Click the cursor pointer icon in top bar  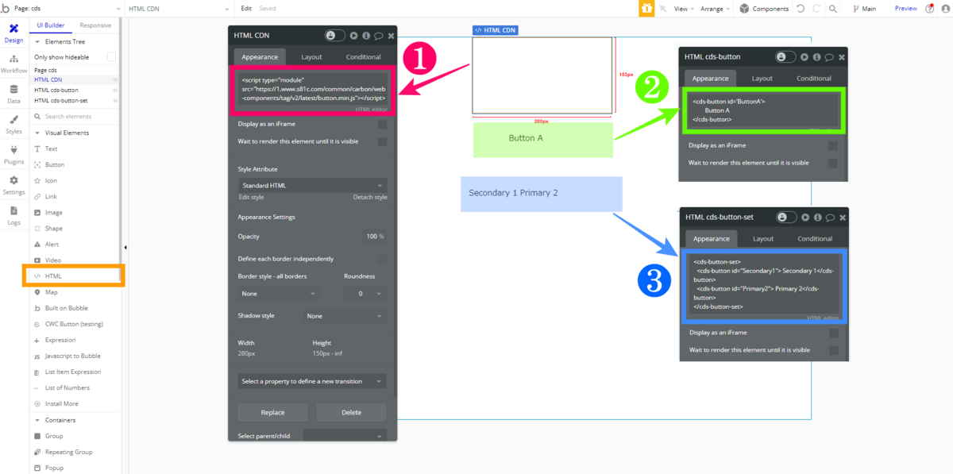tap(663, 8)
